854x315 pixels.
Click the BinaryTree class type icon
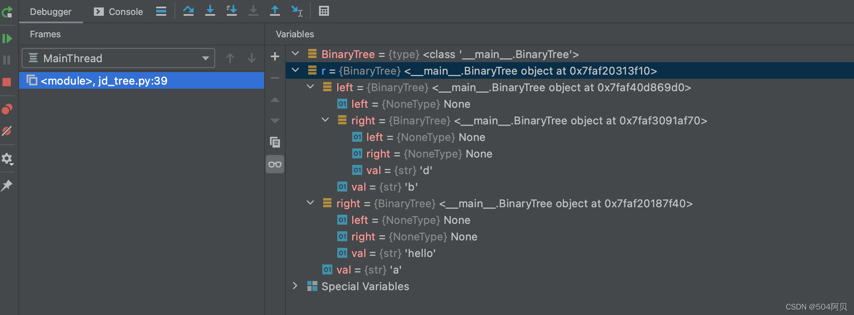click(312, 54)
